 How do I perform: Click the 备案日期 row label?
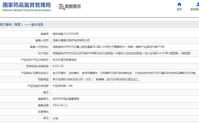coord(43,105)
